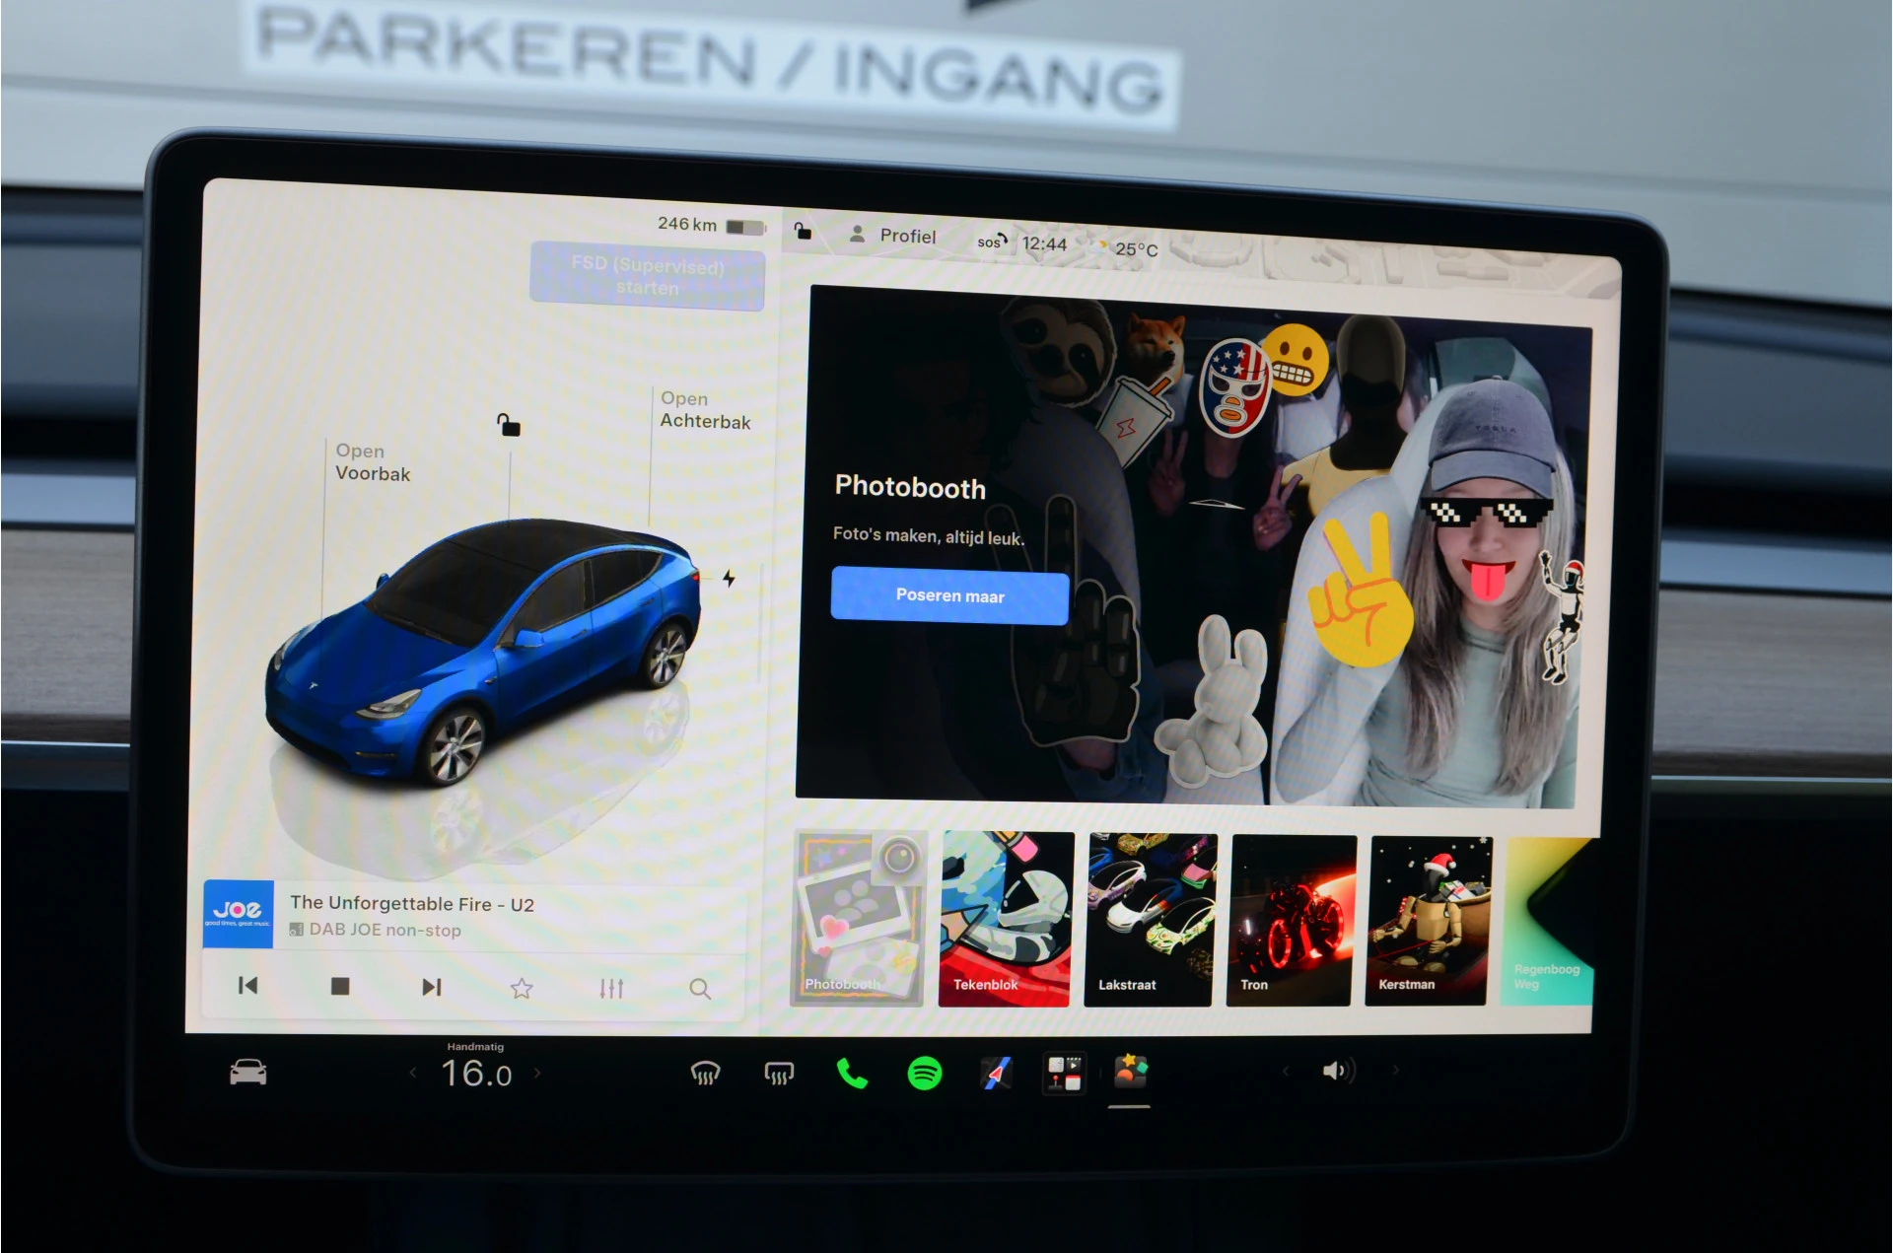Open the Profiel driver profile menu
Screen dimensions: 1893x1253
tap(892, 235)
